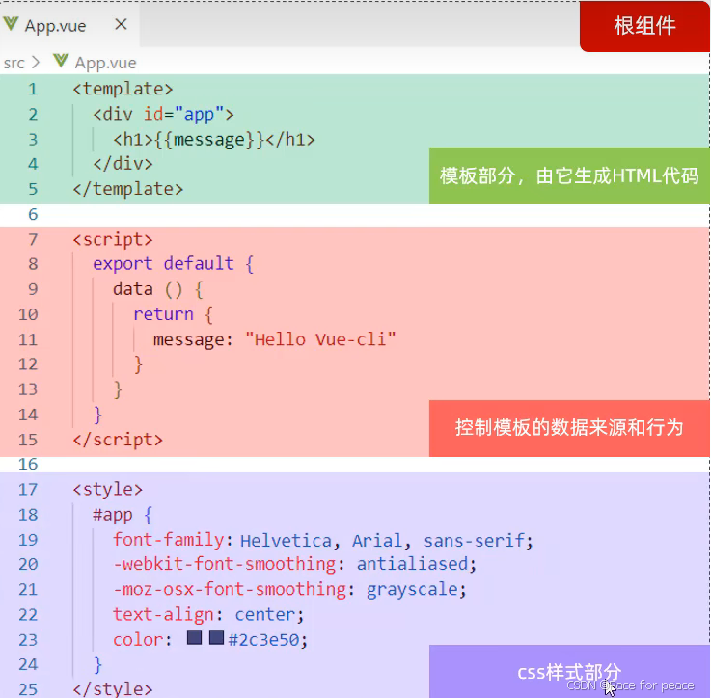
Task: Click the text-align: center declaration
Action: (x=208, y=615)
